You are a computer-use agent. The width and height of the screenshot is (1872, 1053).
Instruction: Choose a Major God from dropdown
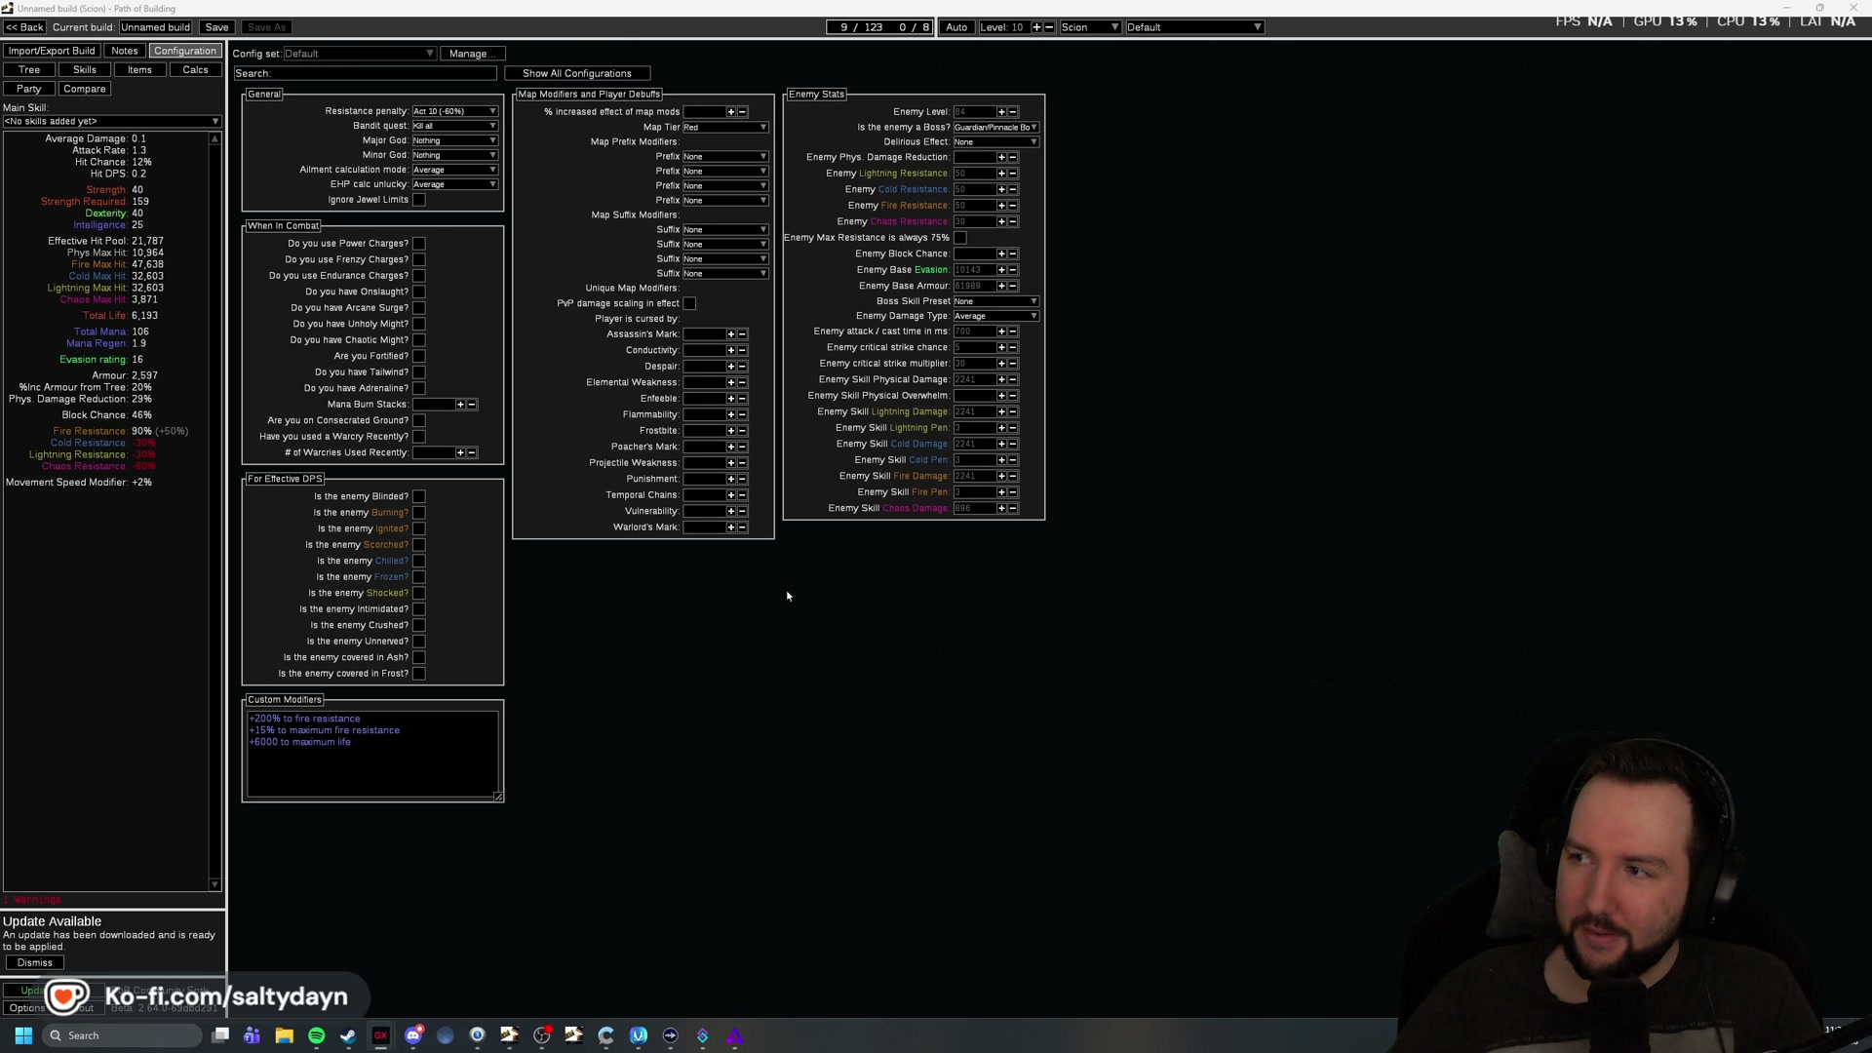point(454,140)
